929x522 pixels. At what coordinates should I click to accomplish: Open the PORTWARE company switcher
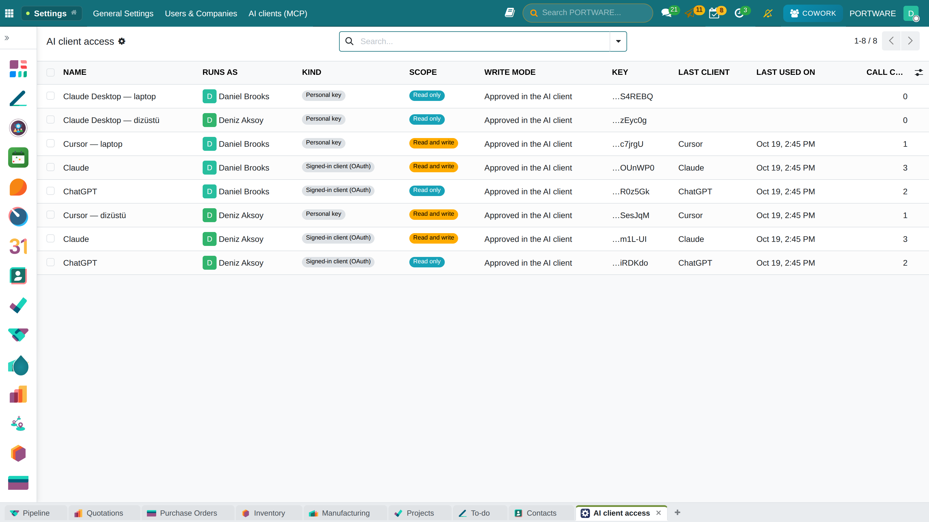tap(872, 13)
